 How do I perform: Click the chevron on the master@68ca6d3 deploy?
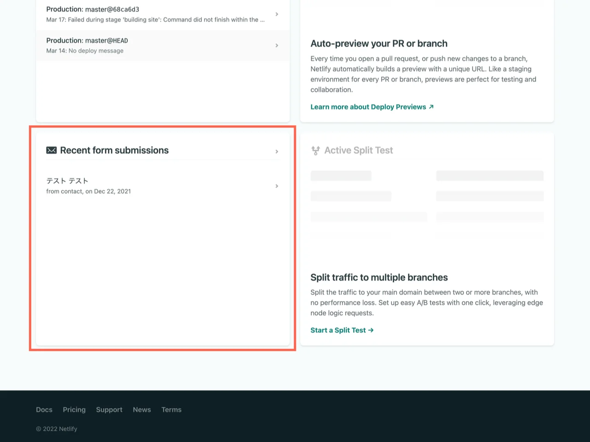pos(277,14)
